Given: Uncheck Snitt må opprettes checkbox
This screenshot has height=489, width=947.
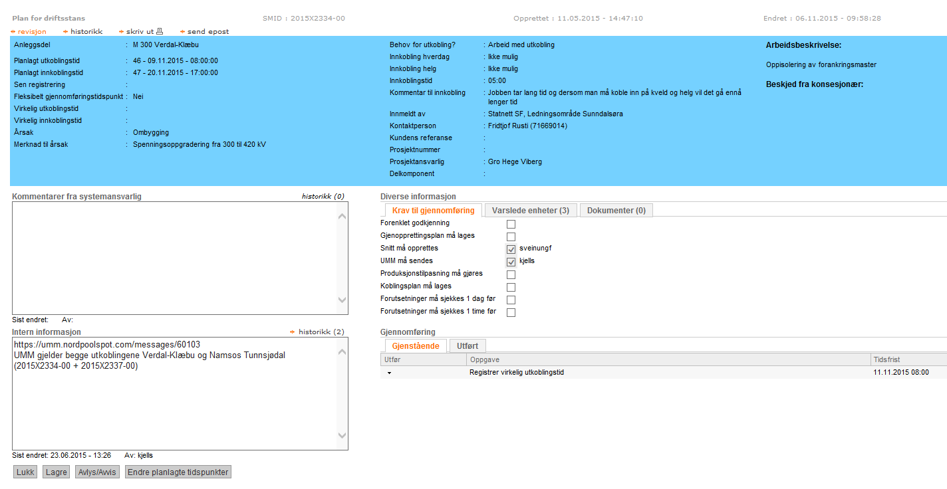Looking at the screenshot, I should [x=511, y=249].
